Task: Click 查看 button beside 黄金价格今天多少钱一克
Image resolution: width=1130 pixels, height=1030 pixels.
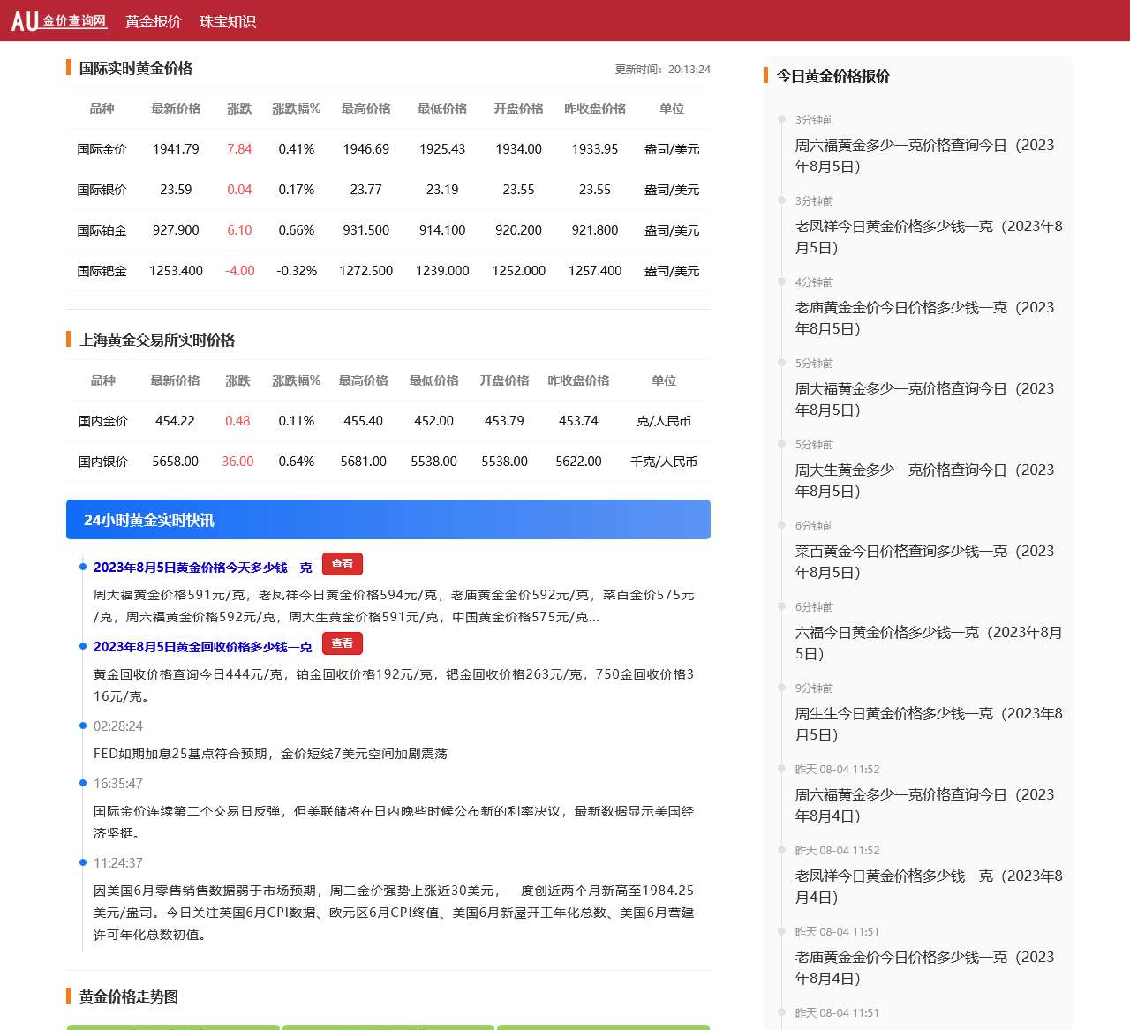Action: [x=343, y=564]
